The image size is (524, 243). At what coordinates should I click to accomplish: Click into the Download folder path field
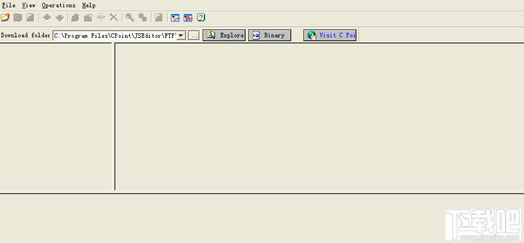[115, 36]
